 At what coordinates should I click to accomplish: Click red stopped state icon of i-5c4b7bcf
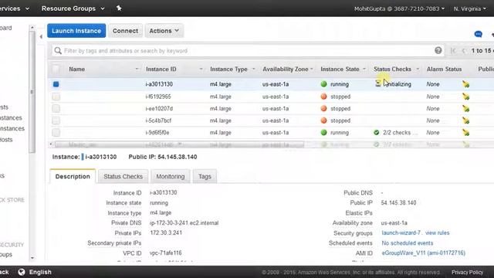click(323, 120)
